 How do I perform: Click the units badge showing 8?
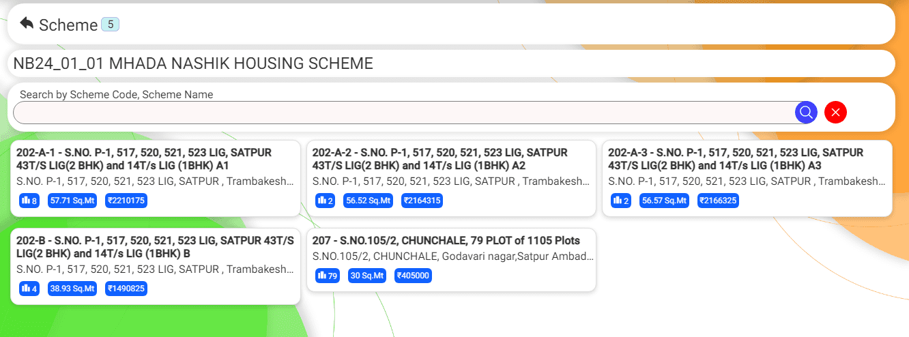[x=29, y=201]
